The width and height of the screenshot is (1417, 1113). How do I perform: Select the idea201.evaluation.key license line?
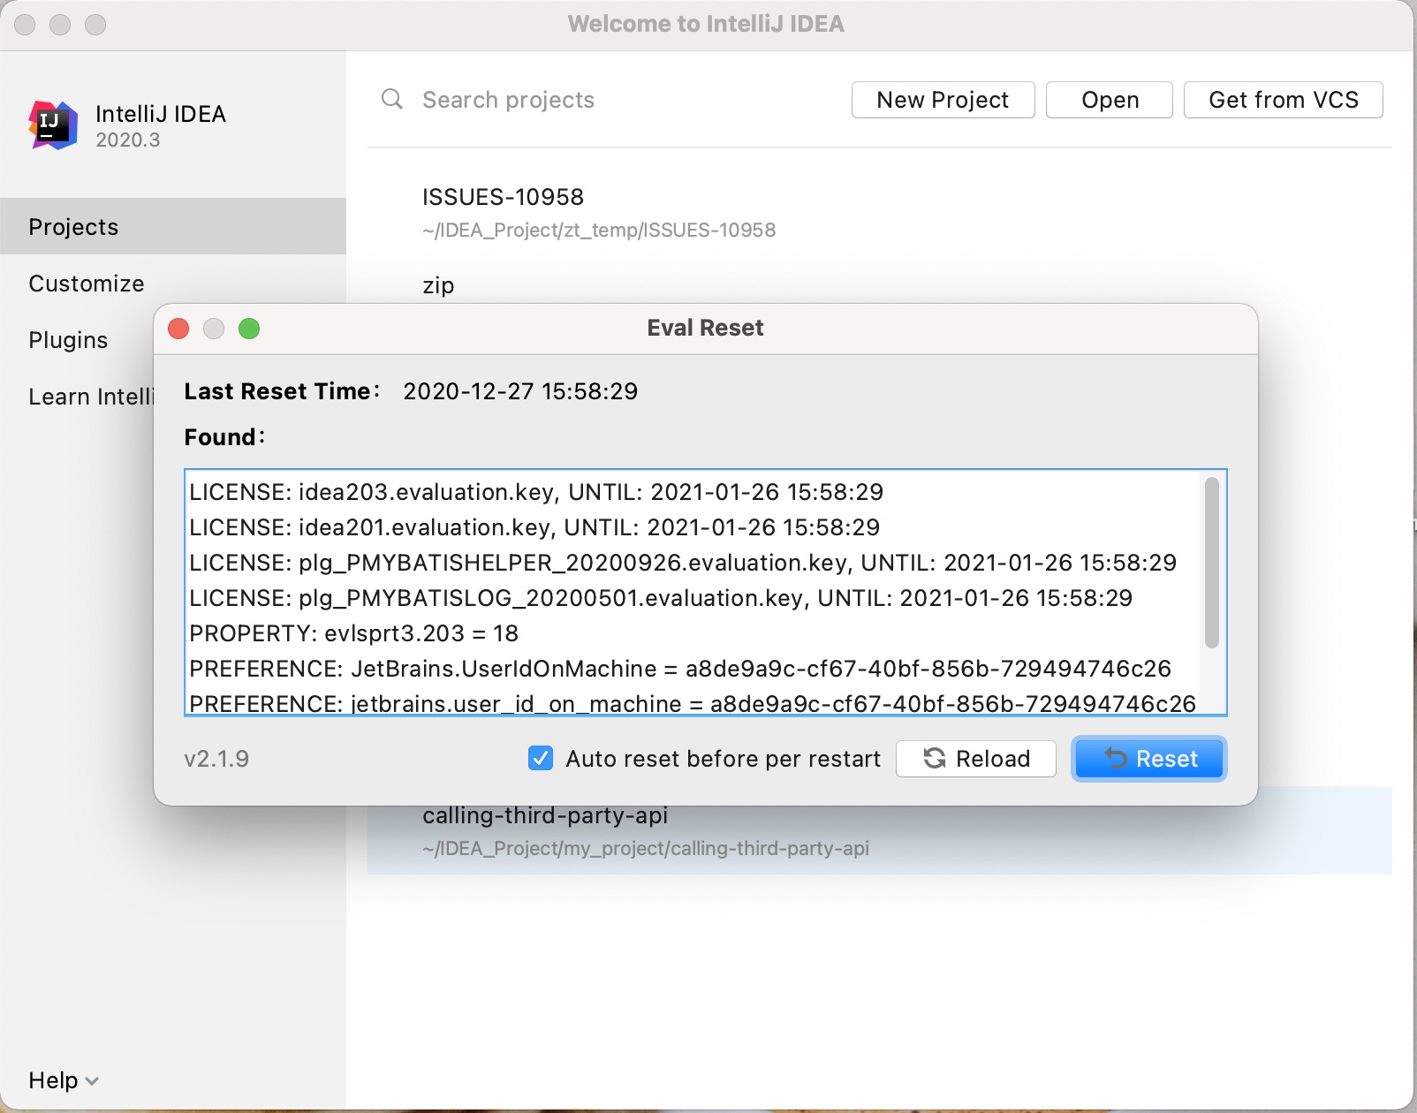(x=534, y=527)
